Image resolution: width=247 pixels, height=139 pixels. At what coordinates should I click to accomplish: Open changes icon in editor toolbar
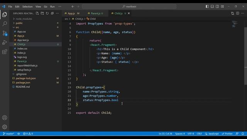click(x=232, y=14)
